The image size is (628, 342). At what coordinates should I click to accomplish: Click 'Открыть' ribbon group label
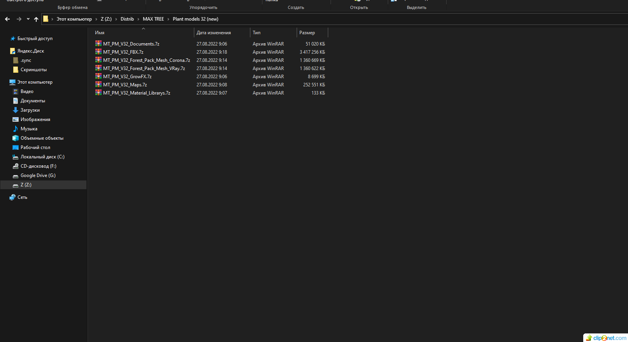point(359,7)
